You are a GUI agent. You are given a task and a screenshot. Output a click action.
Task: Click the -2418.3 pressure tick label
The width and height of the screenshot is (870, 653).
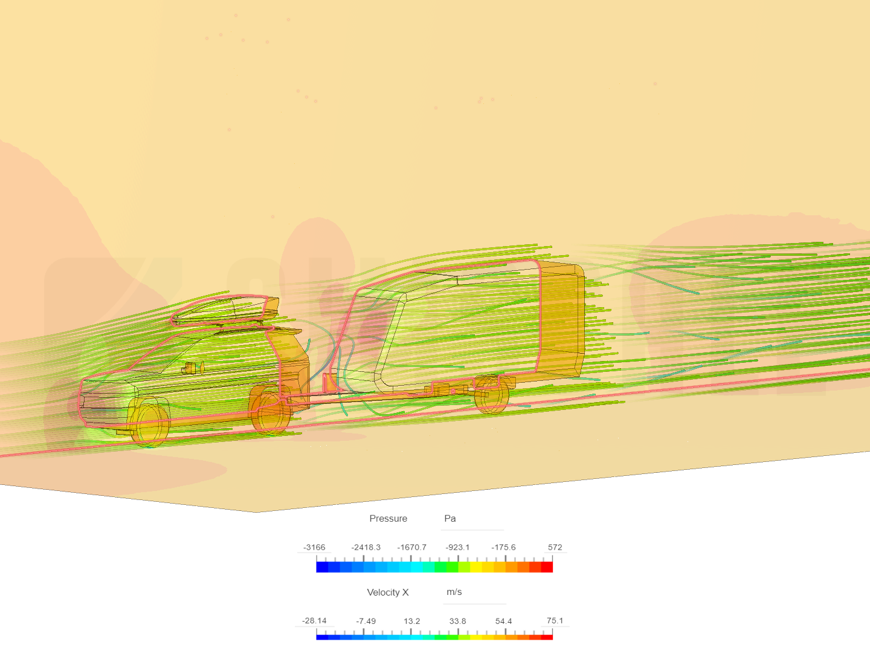[x=366, y=547]
